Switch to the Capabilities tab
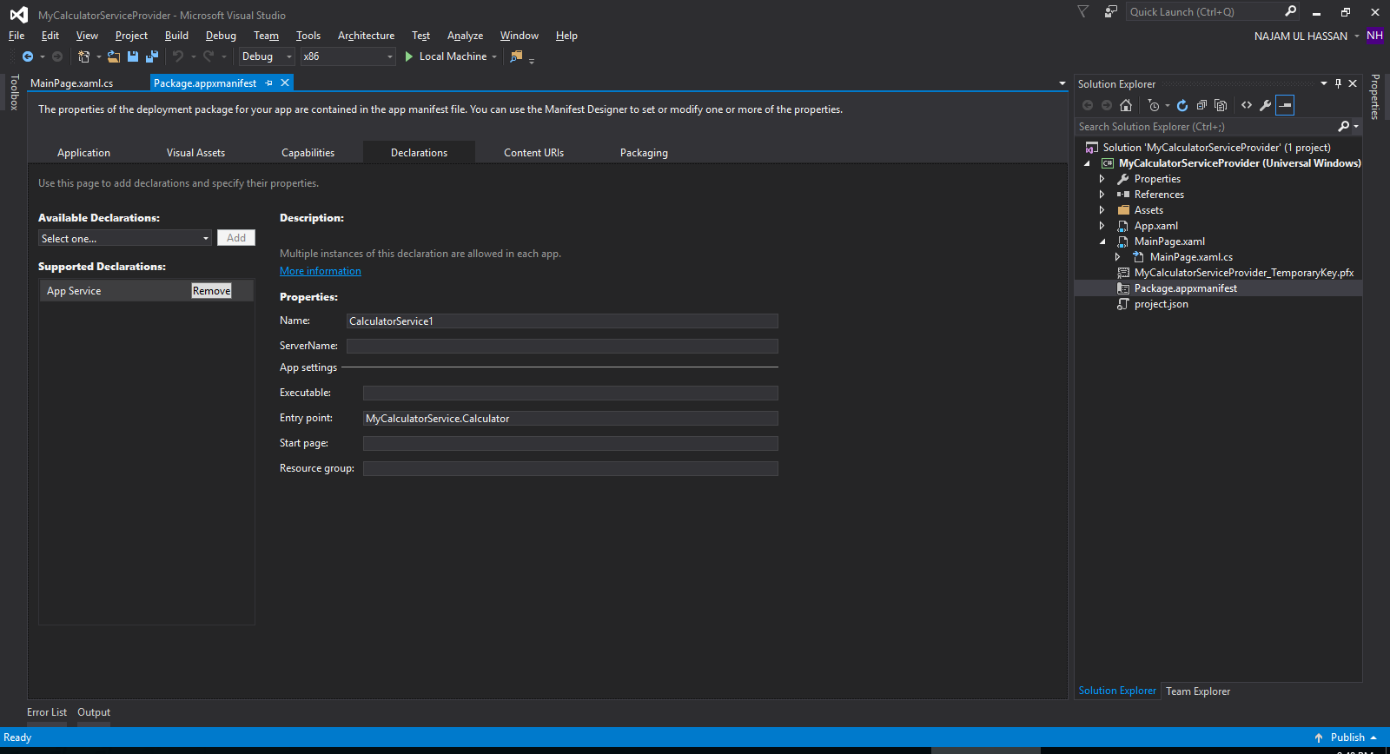This screenshot has width=1390, height=754. [308, 153]
